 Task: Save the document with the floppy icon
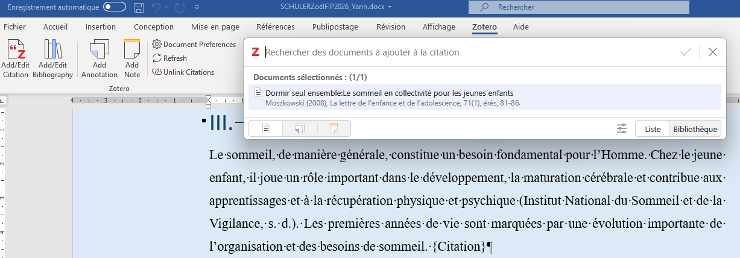coord(139,7)
